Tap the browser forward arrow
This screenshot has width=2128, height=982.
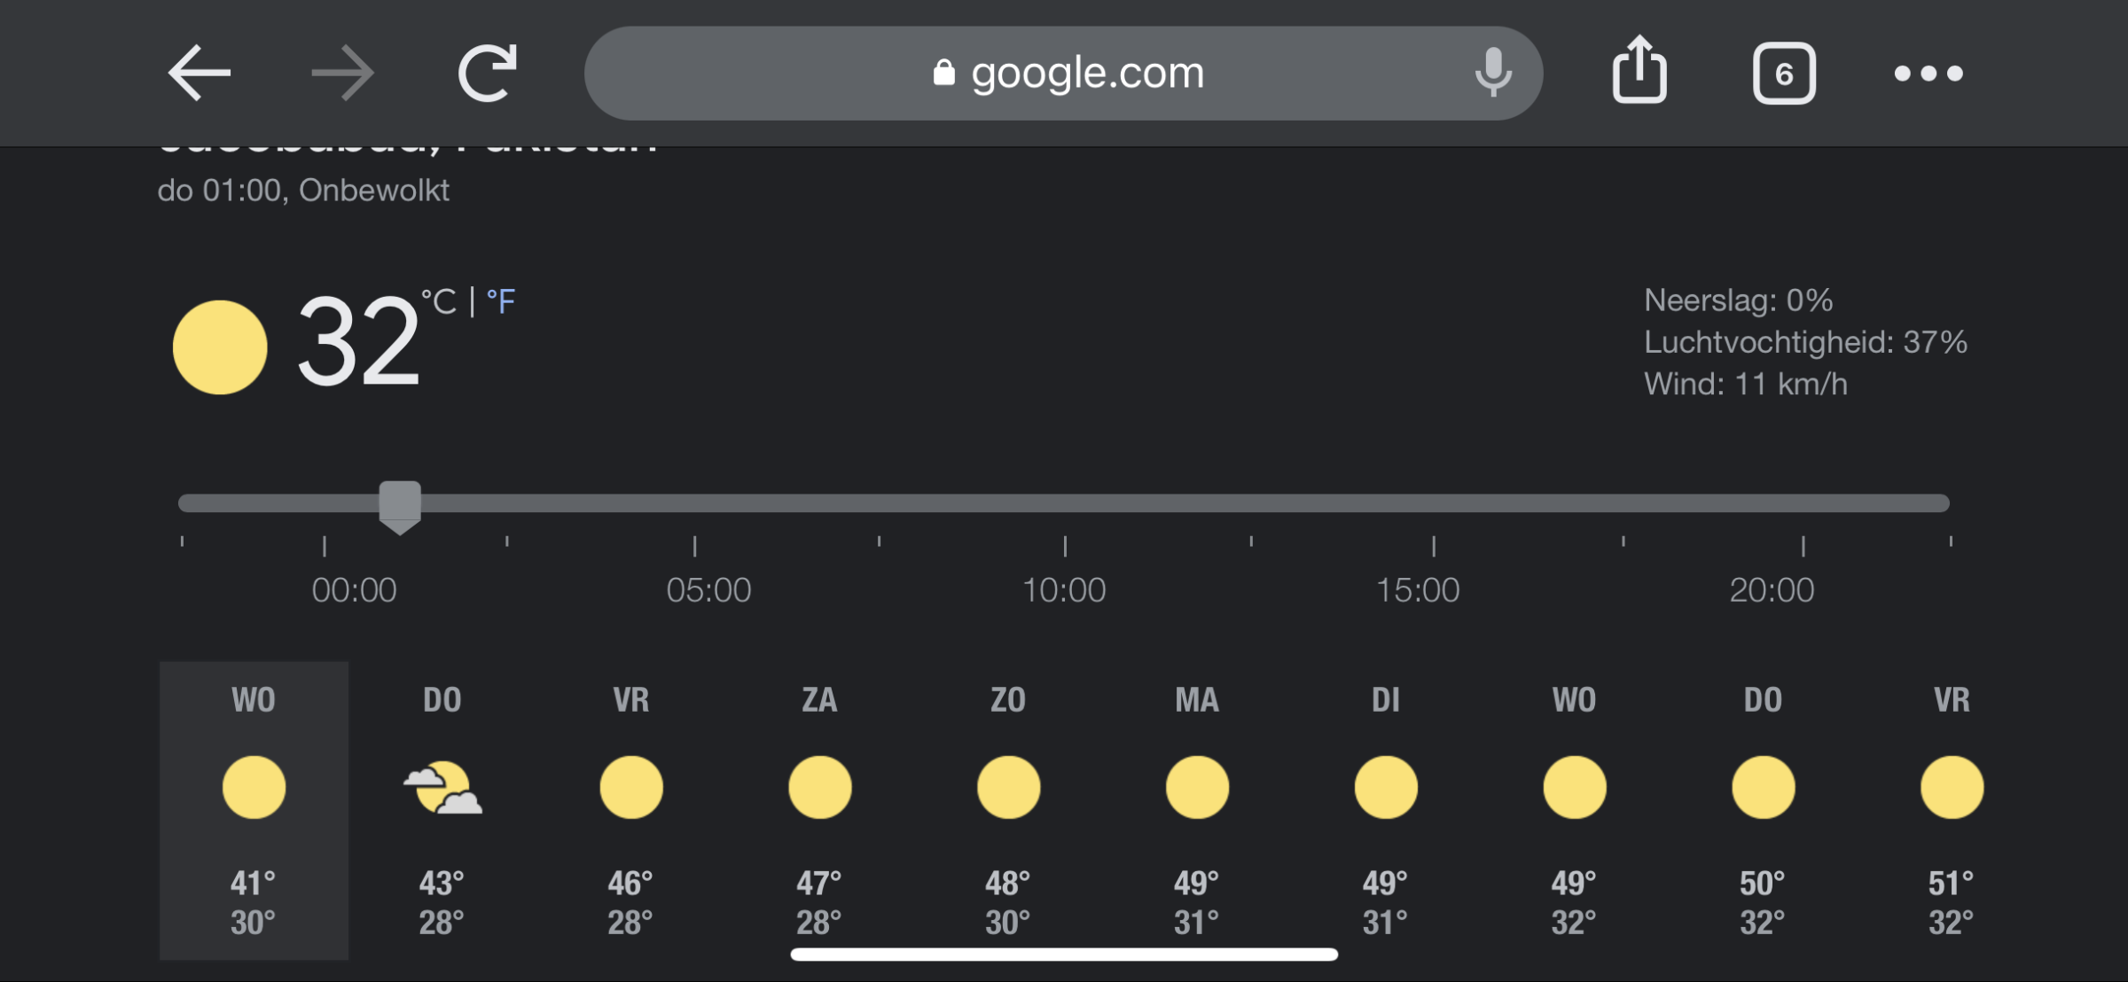click(x=343, y=73)
